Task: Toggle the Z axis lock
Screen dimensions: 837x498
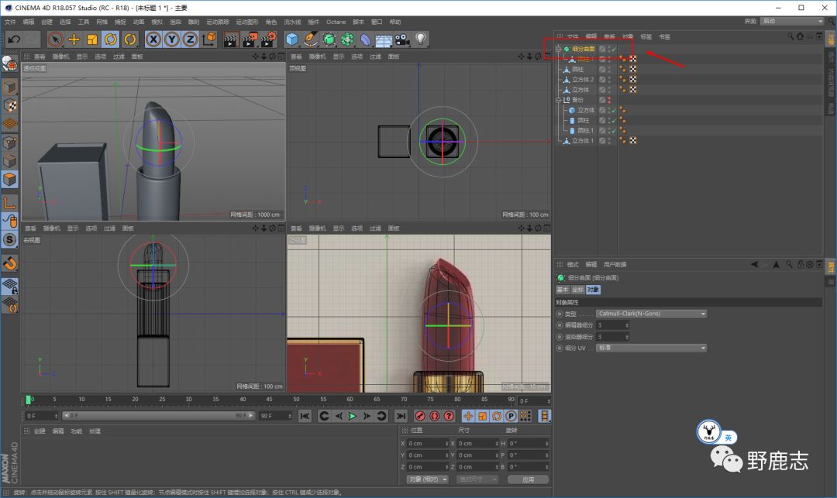Action: point(190,39)
